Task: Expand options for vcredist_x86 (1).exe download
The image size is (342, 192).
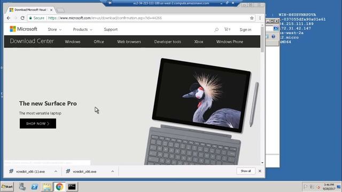Action: [56, 172]
